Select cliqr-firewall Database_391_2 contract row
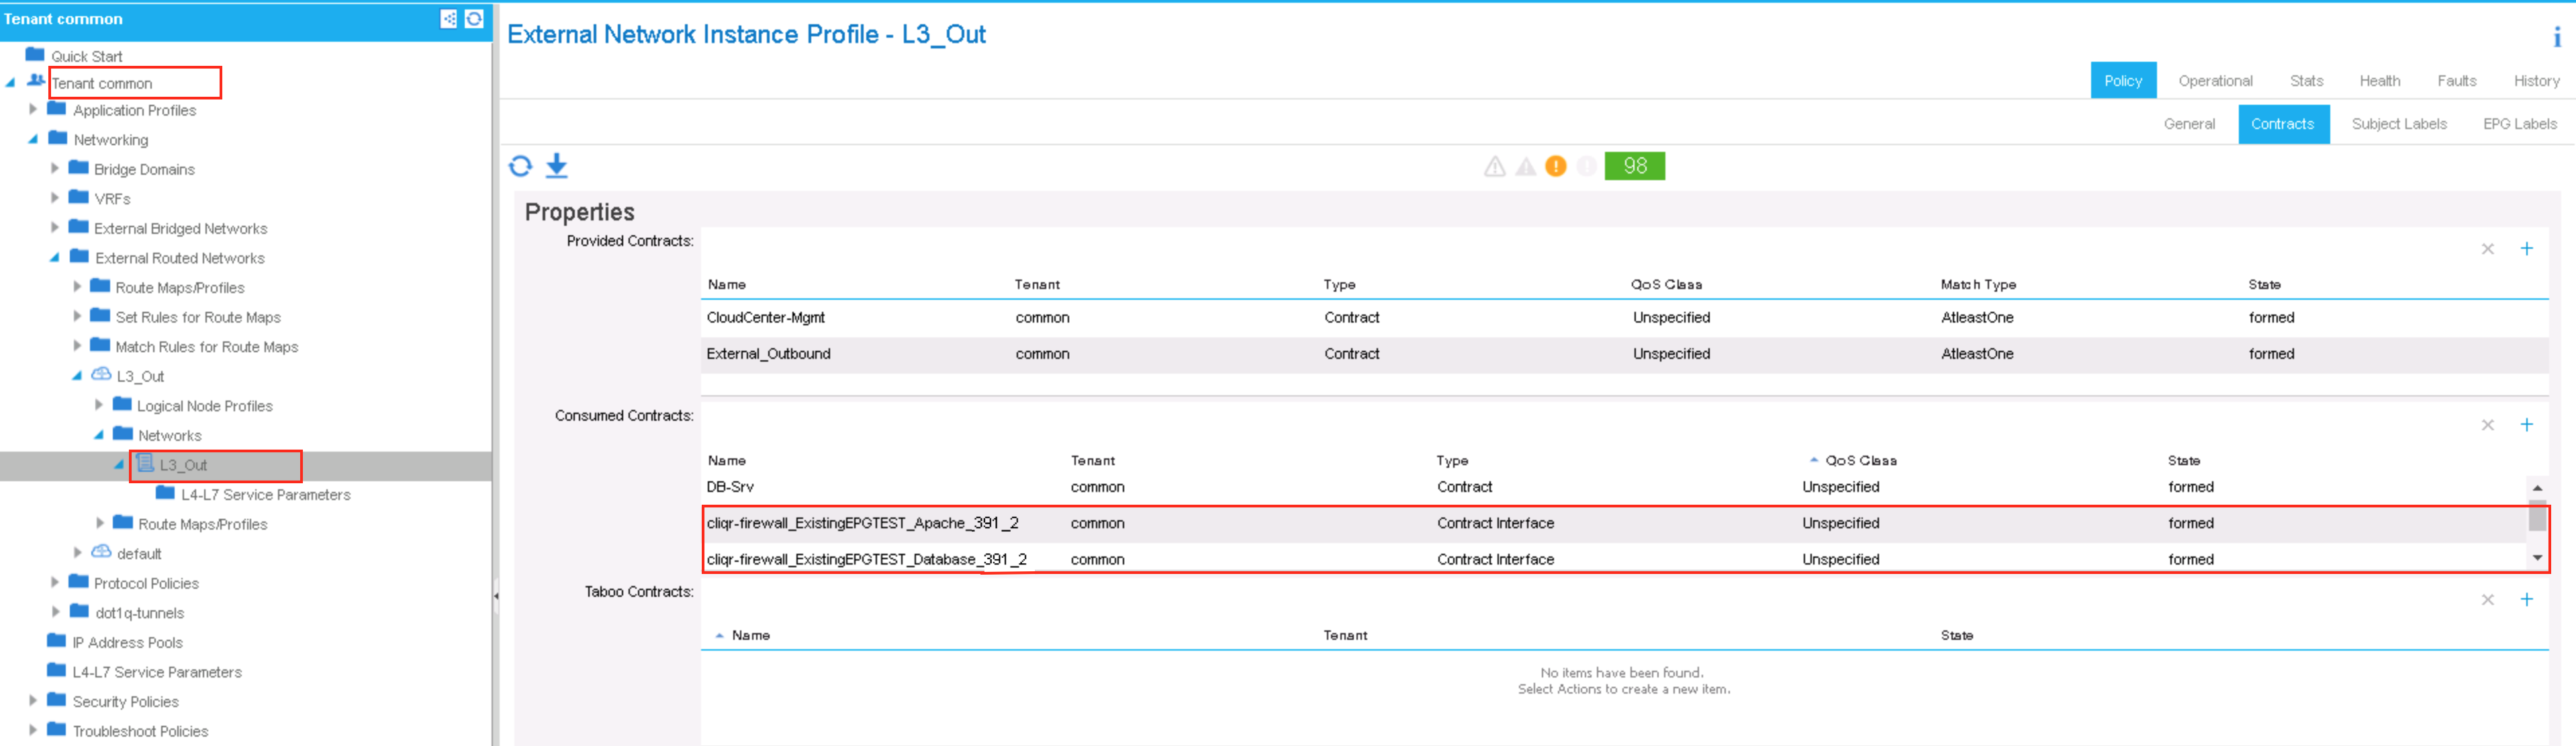The height and width of the screenshot is (746, 2576). pos(1614,558)
